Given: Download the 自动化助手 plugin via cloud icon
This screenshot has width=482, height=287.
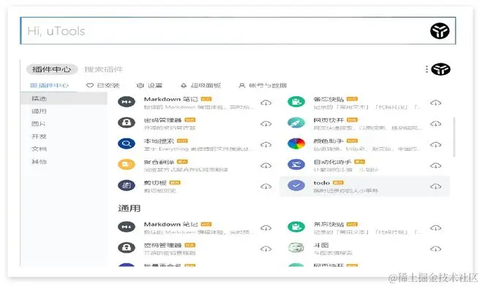Looking at the screenshot, I should coord(435,165).
